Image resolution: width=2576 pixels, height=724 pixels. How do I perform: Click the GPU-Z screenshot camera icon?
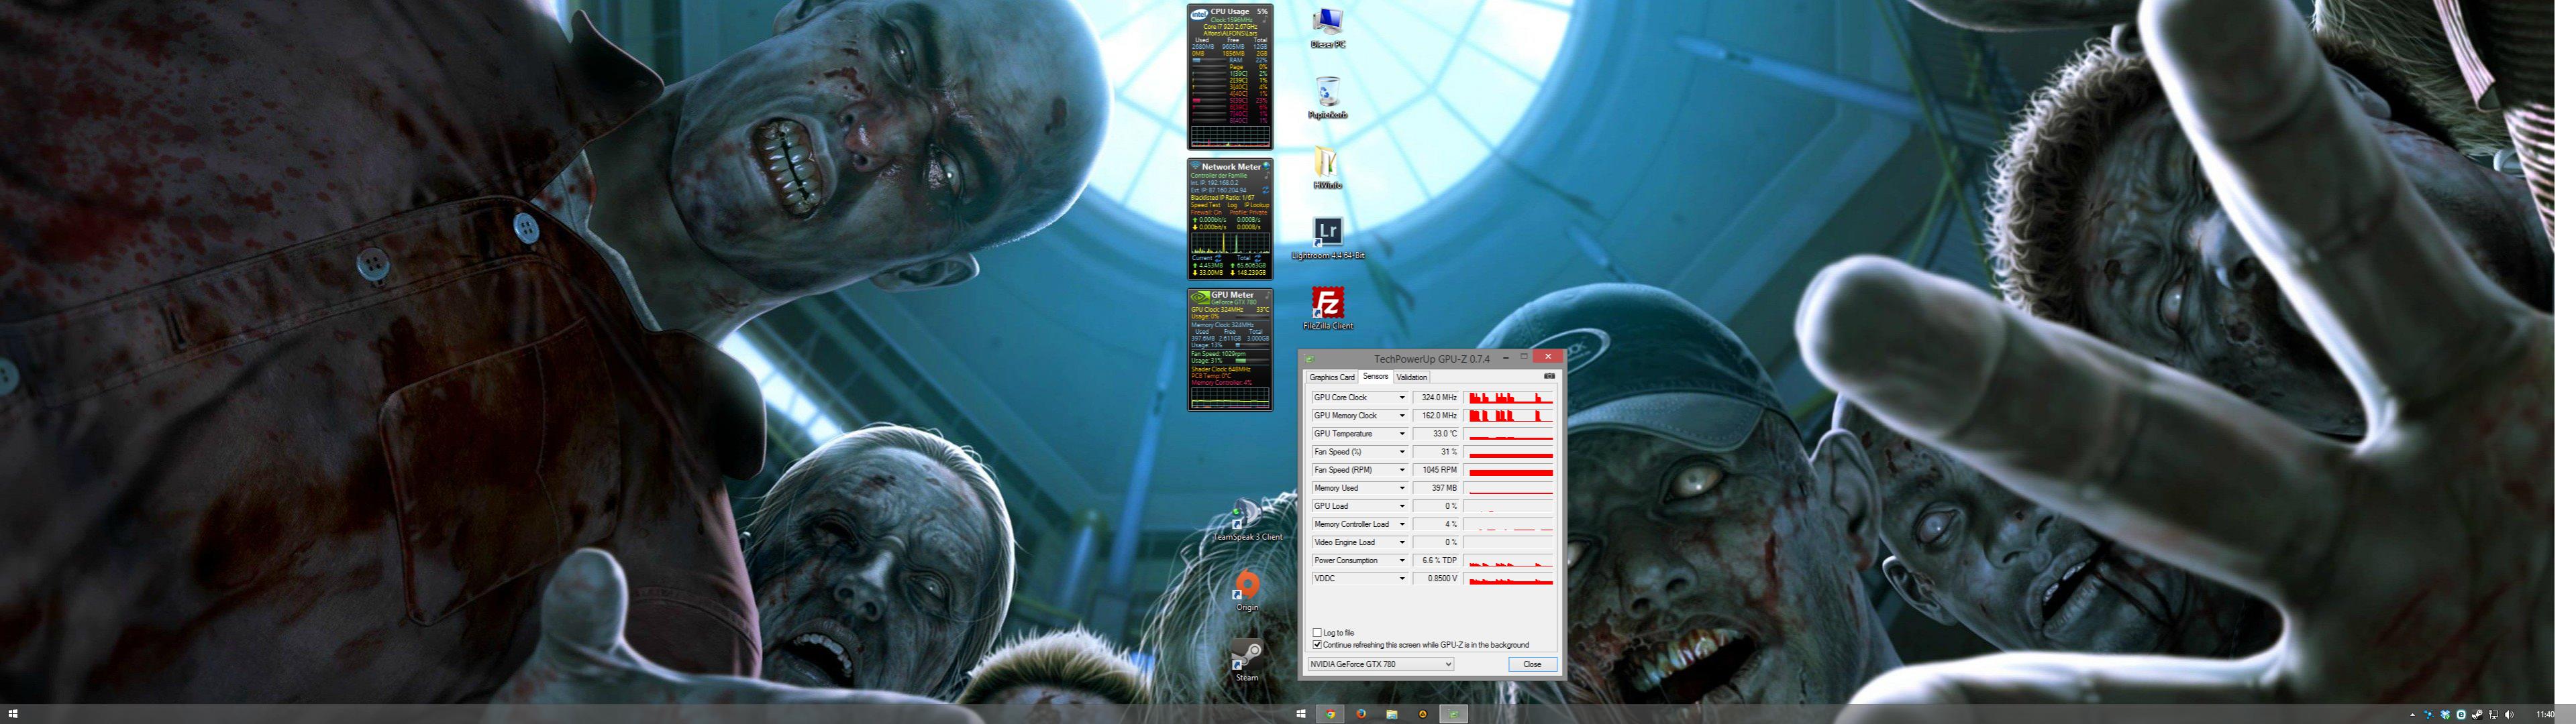click(x=1549, y=377)
